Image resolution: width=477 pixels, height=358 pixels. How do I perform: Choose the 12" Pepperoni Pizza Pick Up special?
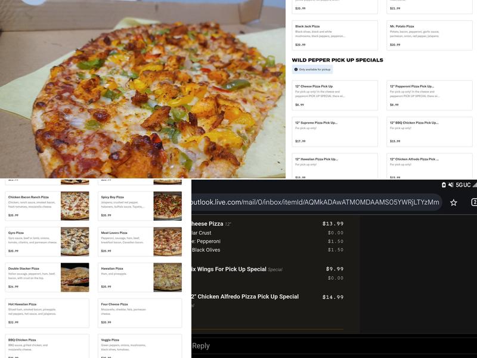click(x=429, y=95)
